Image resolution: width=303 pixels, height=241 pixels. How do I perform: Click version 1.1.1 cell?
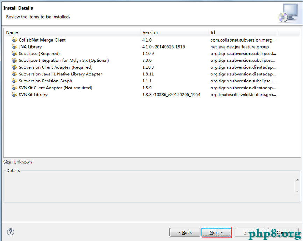click(147, 81)
